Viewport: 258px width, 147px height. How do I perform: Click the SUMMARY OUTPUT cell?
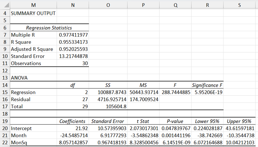(33, 13)
